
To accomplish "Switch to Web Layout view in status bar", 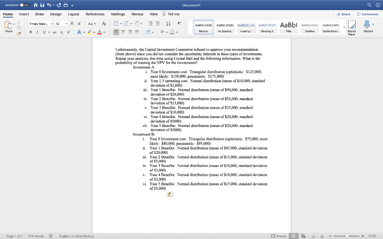I will click(x=303, y=235).
